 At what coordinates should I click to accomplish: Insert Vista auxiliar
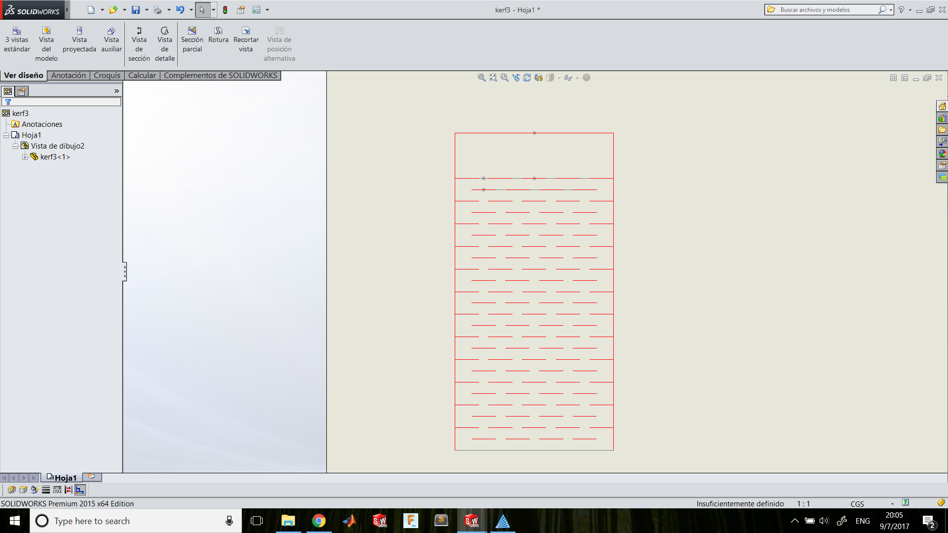coord(112,39)
